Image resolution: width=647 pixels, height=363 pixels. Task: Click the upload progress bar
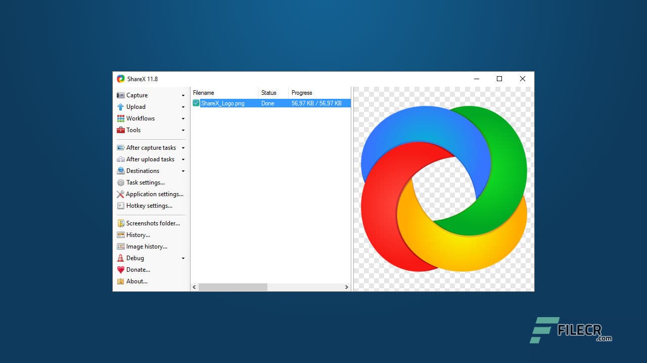[317, 103]
